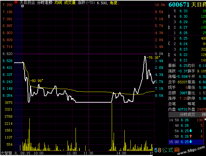This screenshot has width=206, height=156.
Task: Click sell level 3 price 6.29
Action: click(x=183, y=22)
